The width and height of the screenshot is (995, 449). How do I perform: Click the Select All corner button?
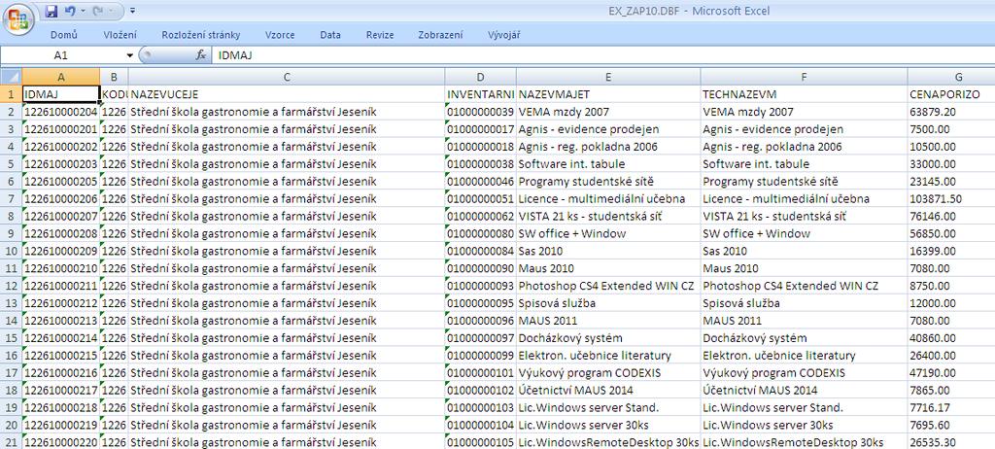pos(11,77)
